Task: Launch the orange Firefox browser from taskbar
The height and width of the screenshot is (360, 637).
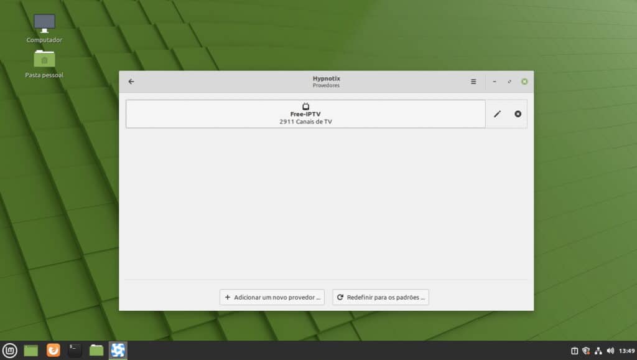Action: (x=53, y=350)
